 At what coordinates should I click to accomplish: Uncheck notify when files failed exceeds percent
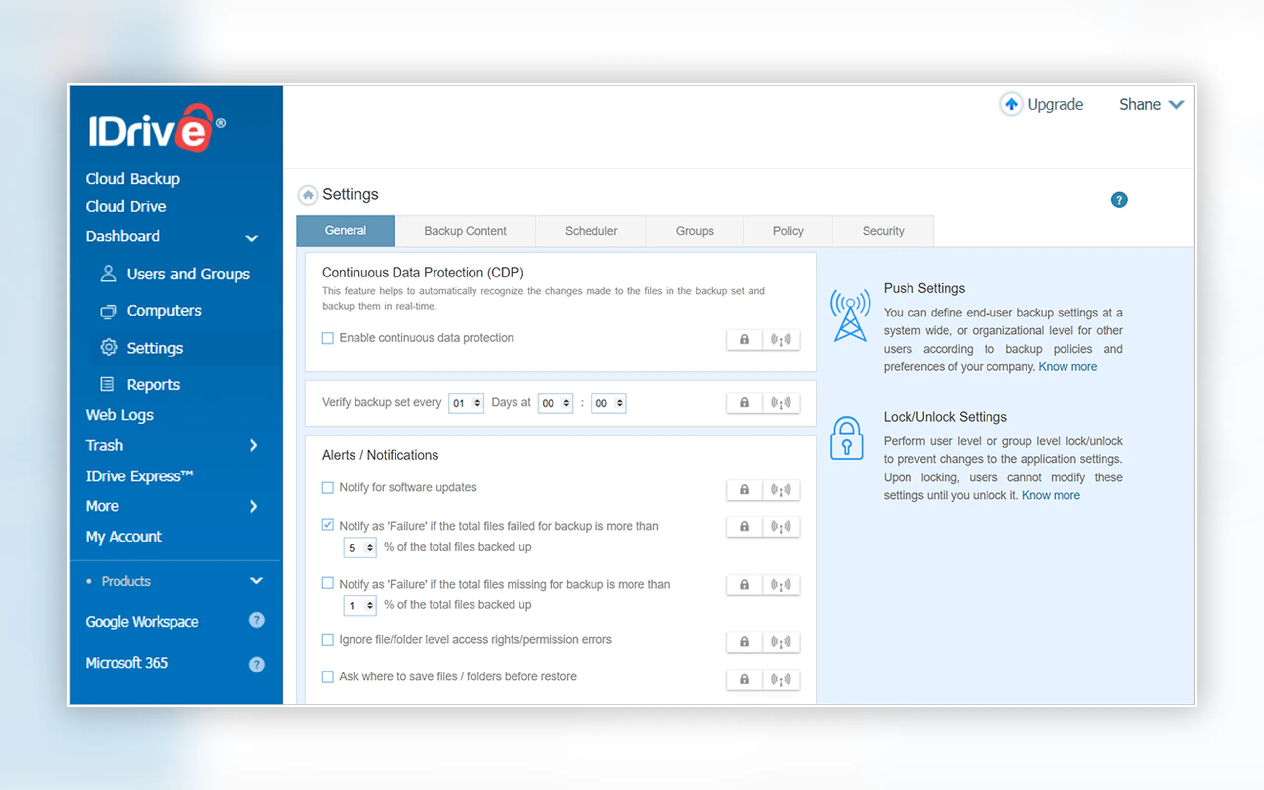pyautogui.click(x=327, y=524)
